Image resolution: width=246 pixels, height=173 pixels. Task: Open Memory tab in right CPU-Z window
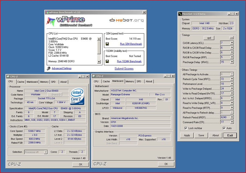[130, 81]
